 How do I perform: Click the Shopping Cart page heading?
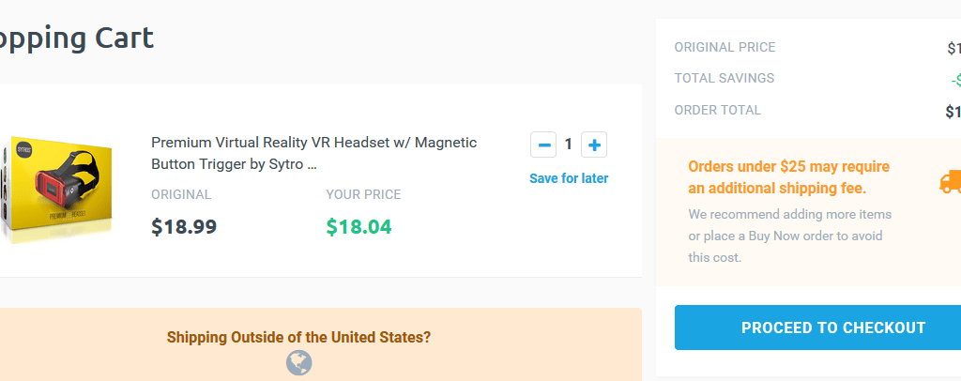[x=77, y=38]
